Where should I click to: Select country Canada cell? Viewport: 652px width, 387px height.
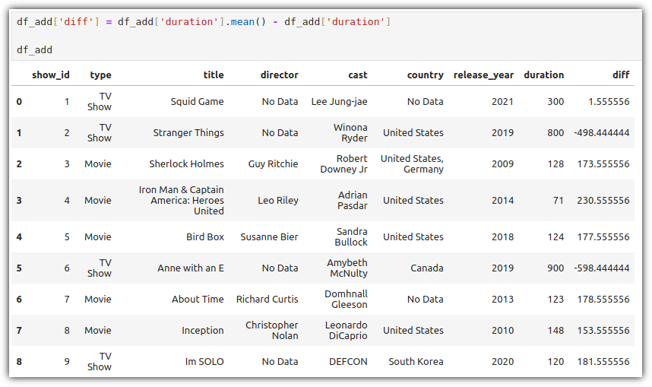pos(426,268)
